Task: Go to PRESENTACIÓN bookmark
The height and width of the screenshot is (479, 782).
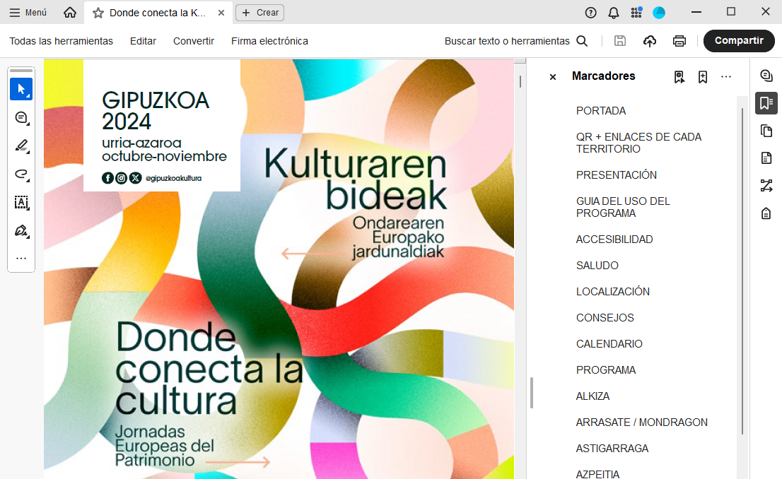Action: [617, 175]
